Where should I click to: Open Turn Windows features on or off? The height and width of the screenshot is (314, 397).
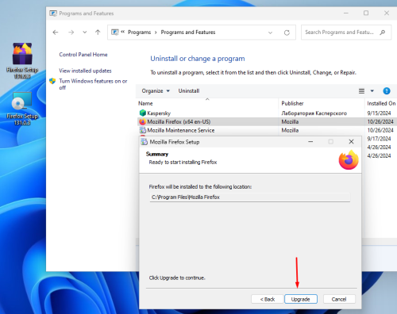pyautogui.click(x=93, y=84)
